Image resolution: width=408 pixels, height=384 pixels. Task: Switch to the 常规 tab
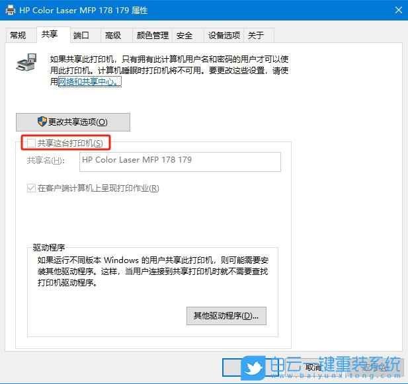point(21,35)
